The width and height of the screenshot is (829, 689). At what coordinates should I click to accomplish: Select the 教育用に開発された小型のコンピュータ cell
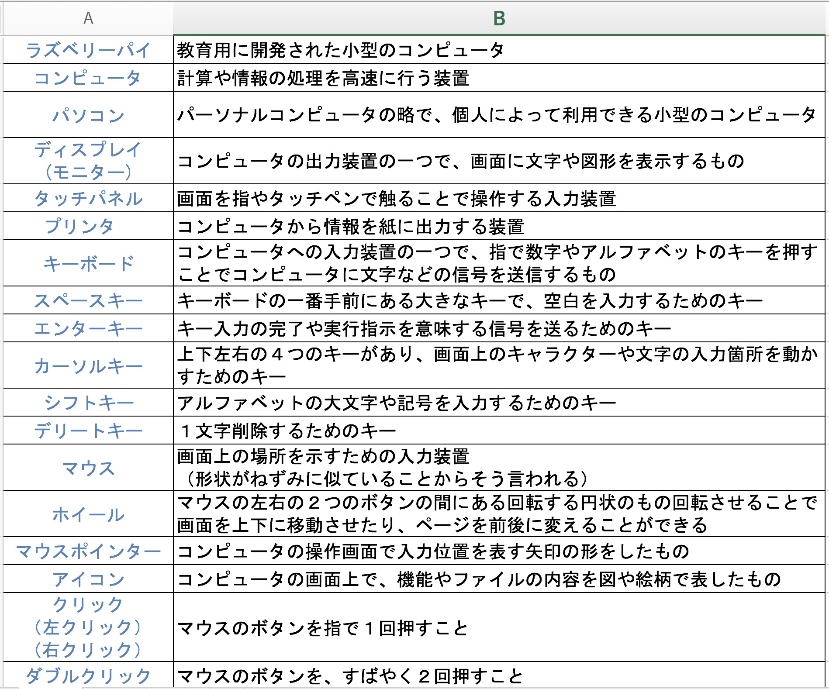(499, 50)
